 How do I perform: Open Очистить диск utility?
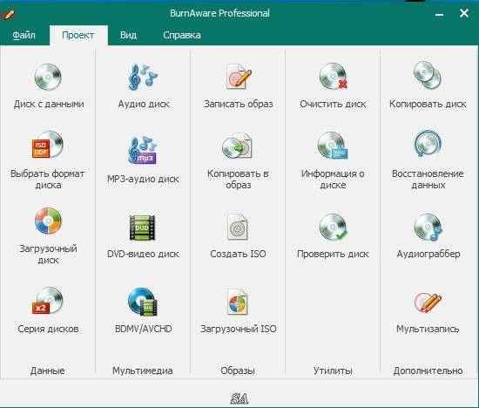click(333, 86)
